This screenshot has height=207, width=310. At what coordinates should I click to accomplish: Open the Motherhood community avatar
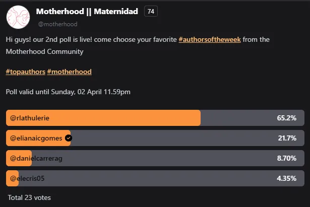tap(18, 17)
